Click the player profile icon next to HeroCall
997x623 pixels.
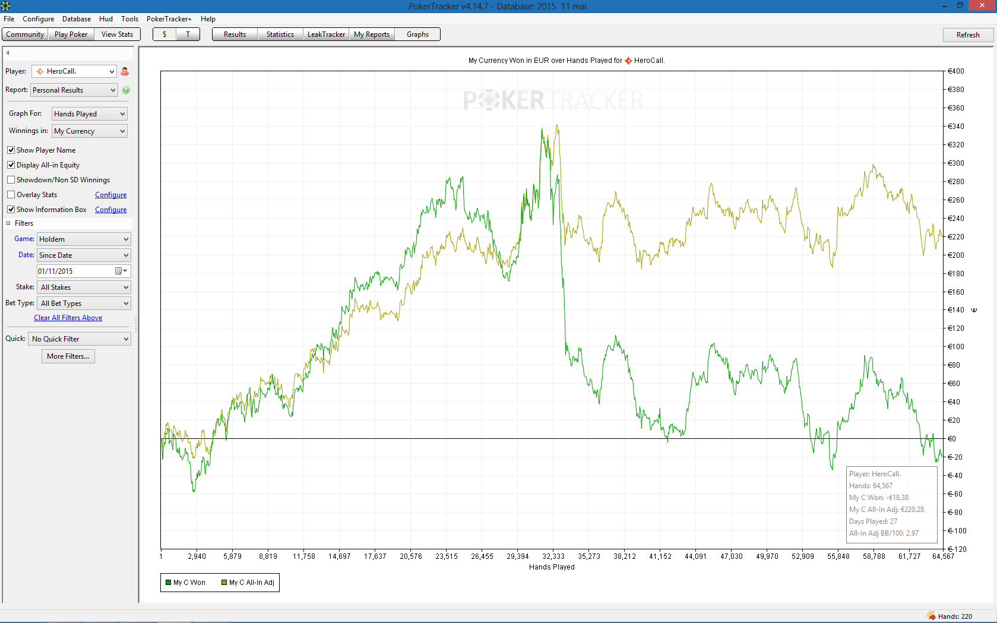125,71
